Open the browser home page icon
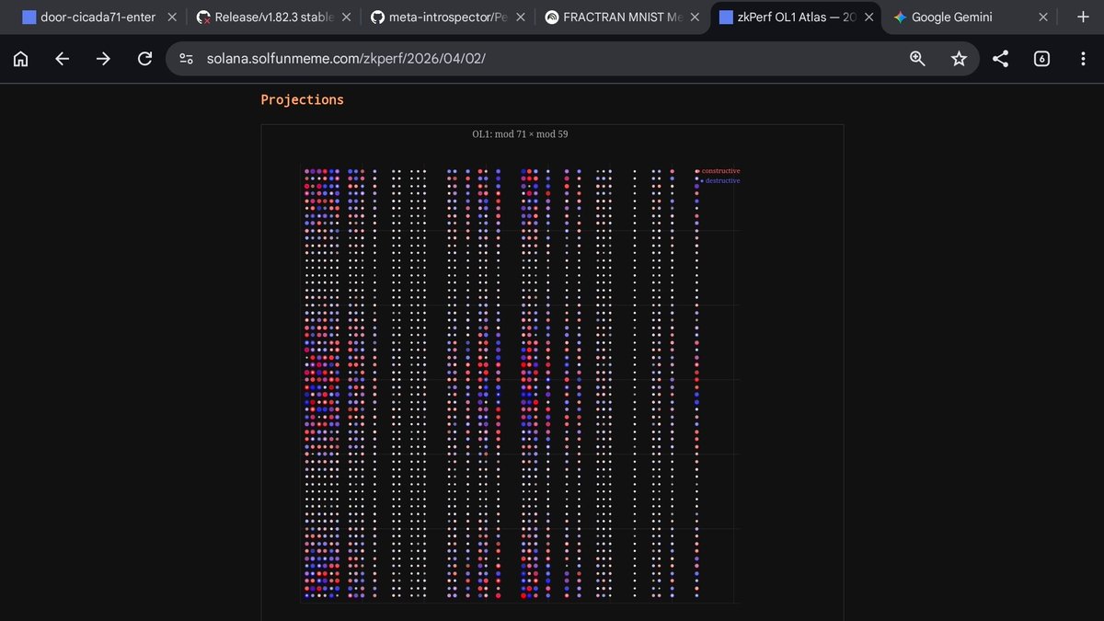The image size is (1104, 621). [x=20, y=59]
